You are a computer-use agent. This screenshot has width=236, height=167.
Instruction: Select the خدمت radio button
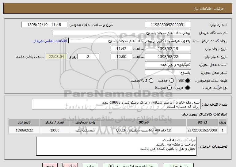(172, 81)
